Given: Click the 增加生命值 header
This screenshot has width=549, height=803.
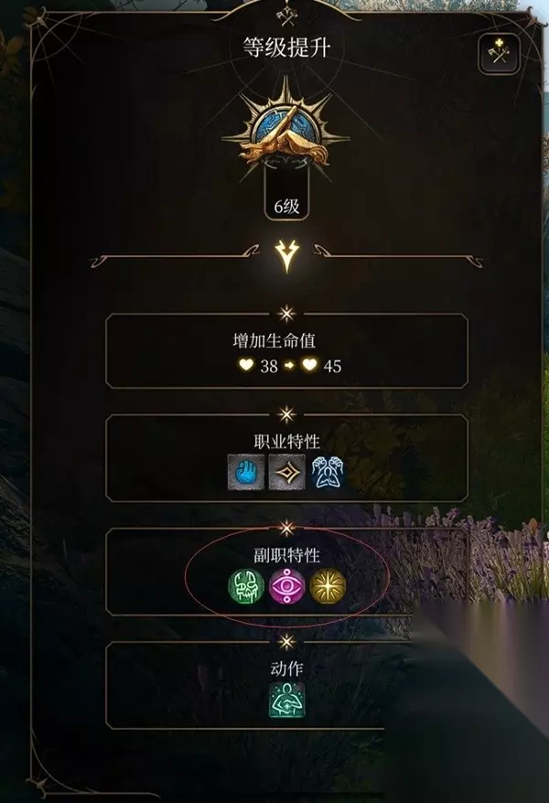Looking at the screenshot, I should (274, 340).
